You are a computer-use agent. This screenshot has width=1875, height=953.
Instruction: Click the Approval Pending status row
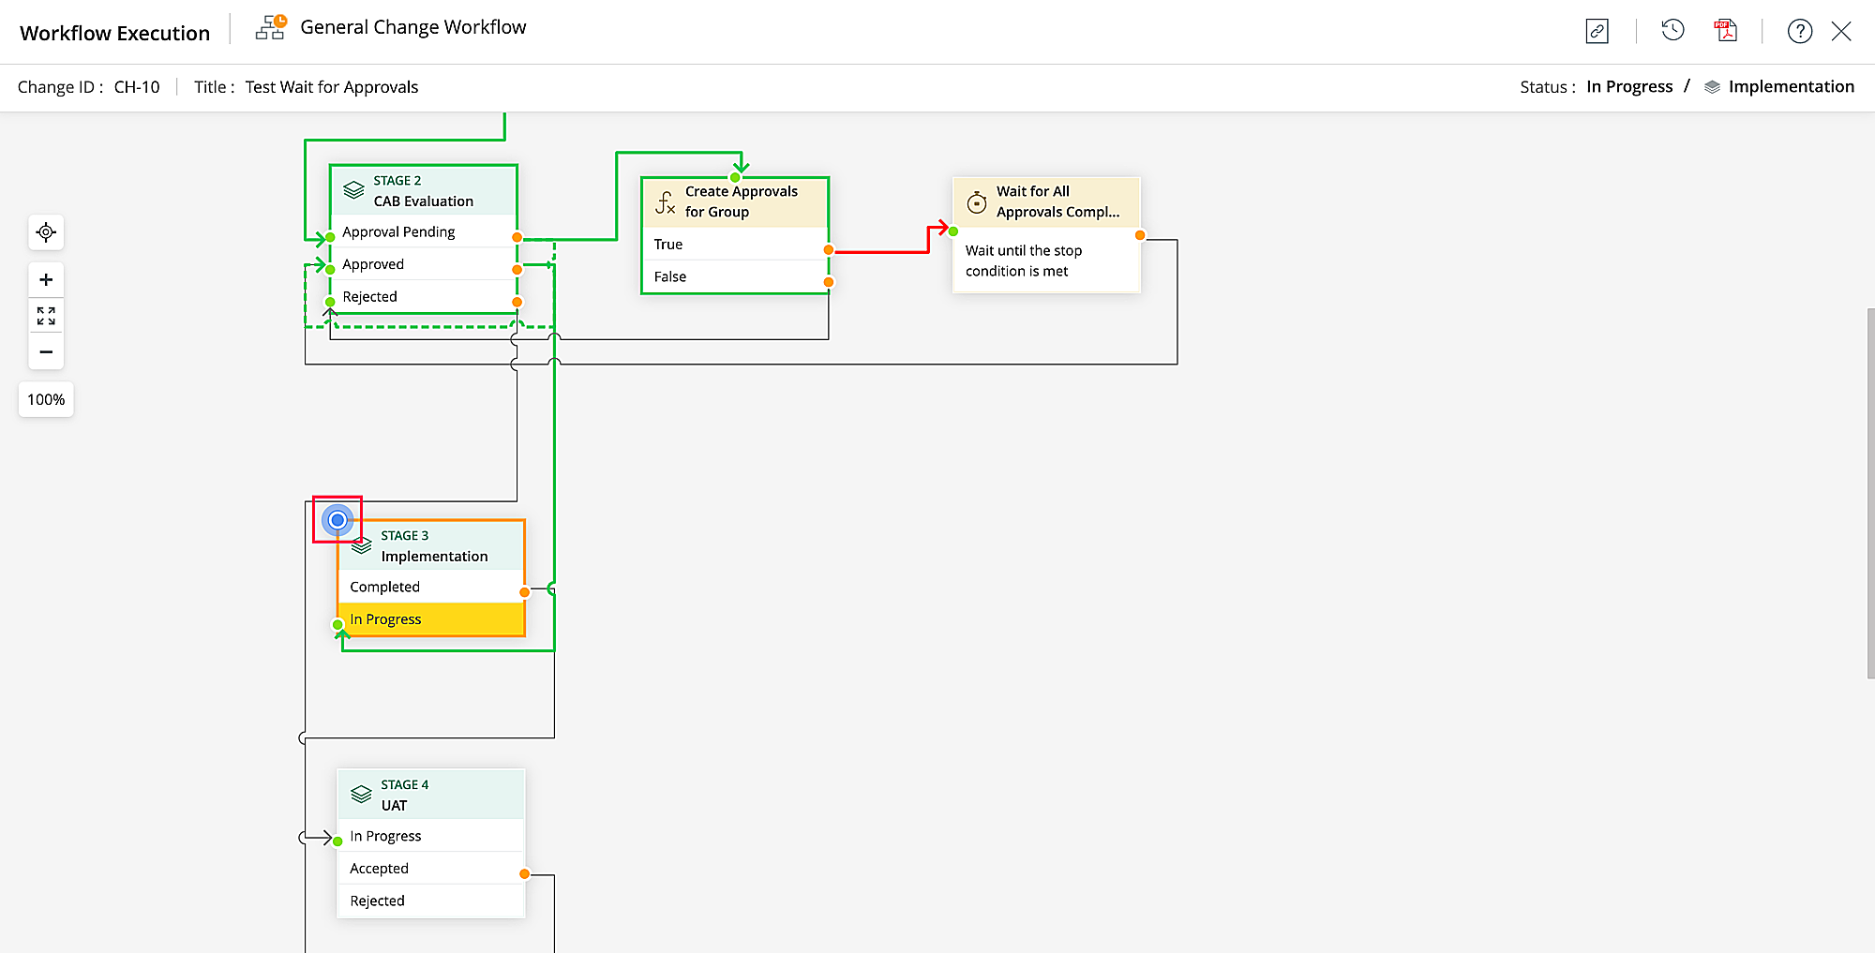click(423, 232)
